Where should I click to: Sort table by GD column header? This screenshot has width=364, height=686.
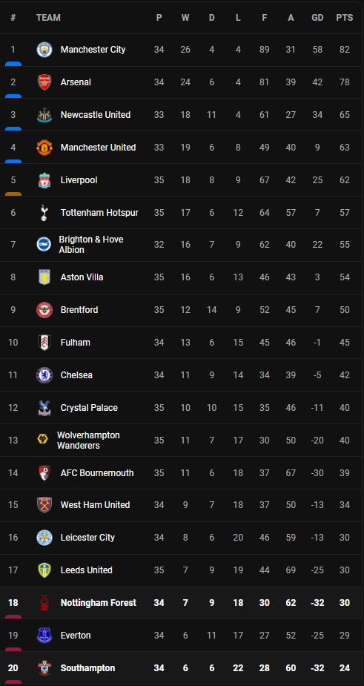point(317,18)
